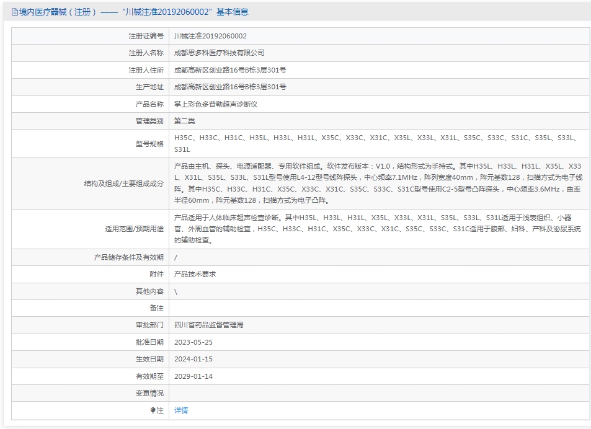Open the 详情 link in the last row
591x429 pixels.
181,410
